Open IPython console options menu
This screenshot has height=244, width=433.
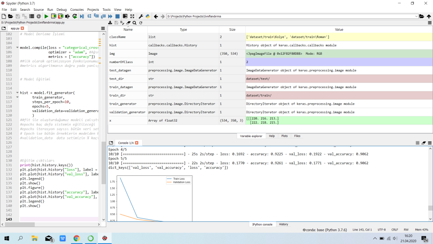(x=430, y=143)
